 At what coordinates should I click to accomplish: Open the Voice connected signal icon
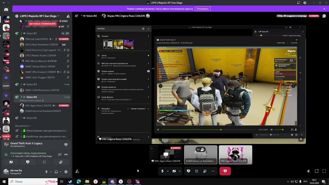(x=6, y=154)
